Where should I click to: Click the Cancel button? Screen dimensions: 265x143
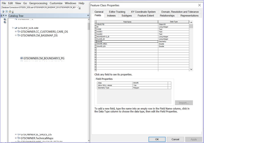click(x=175, y=139)
